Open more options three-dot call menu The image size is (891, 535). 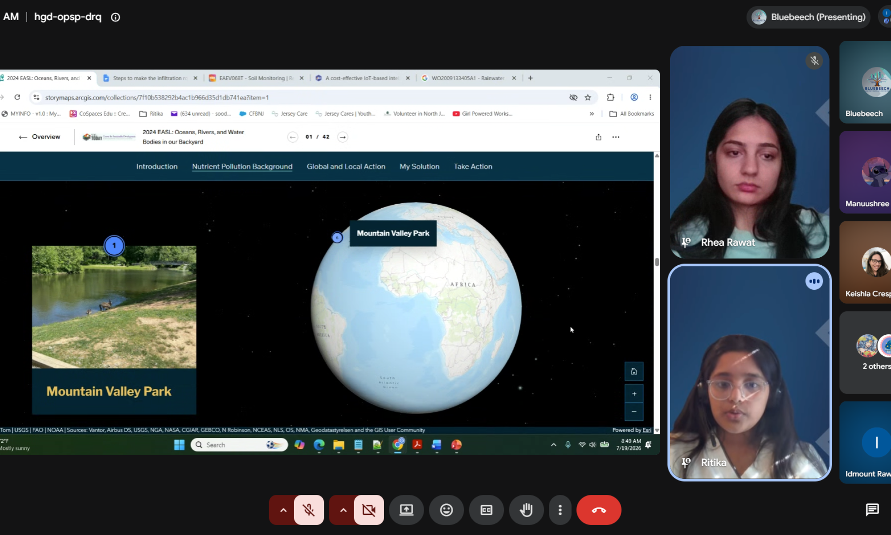point(560,510)
